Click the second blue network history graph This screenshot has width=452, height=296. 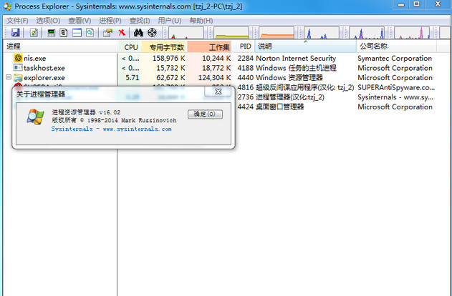click(x=367, y=33)
